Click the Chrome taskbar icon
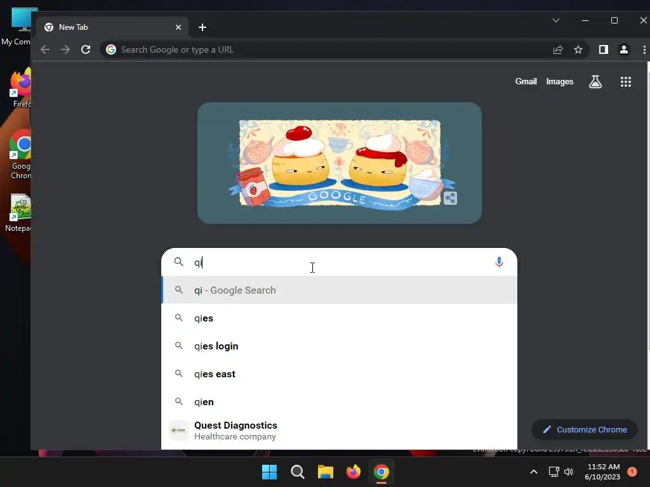 pyautogui.click(x=381, y=472)
